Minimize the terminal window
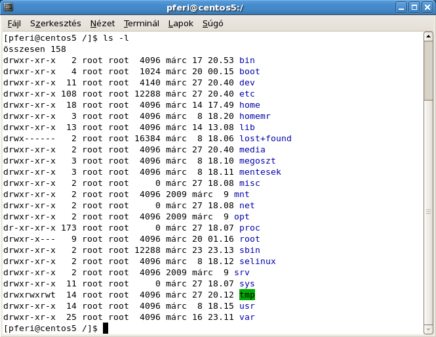 pos(401,8)
